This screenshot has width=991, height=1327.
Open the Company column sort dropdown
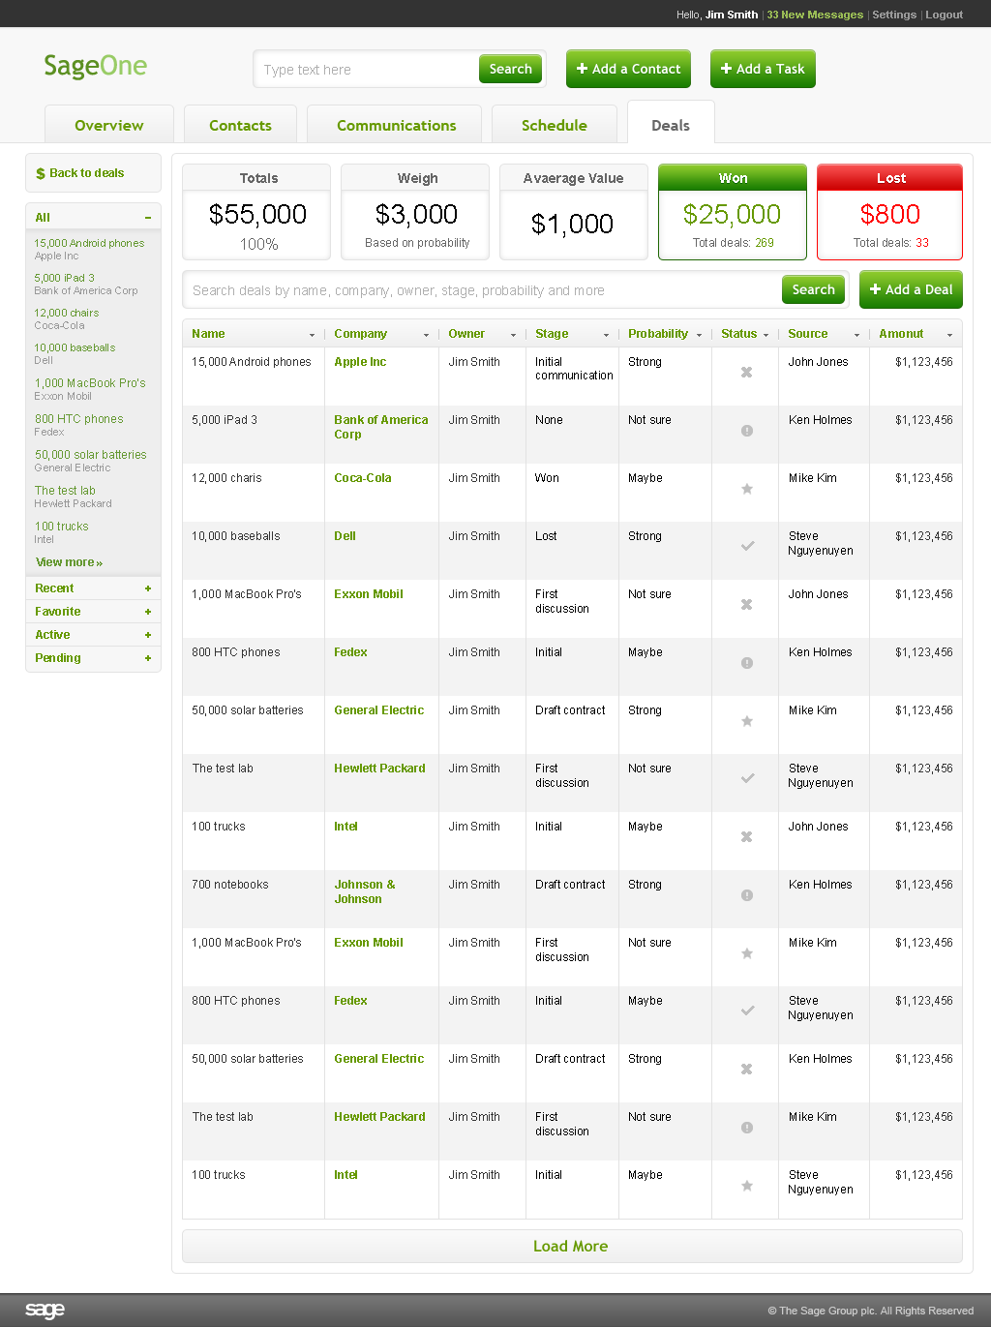[x=426, y=335]
